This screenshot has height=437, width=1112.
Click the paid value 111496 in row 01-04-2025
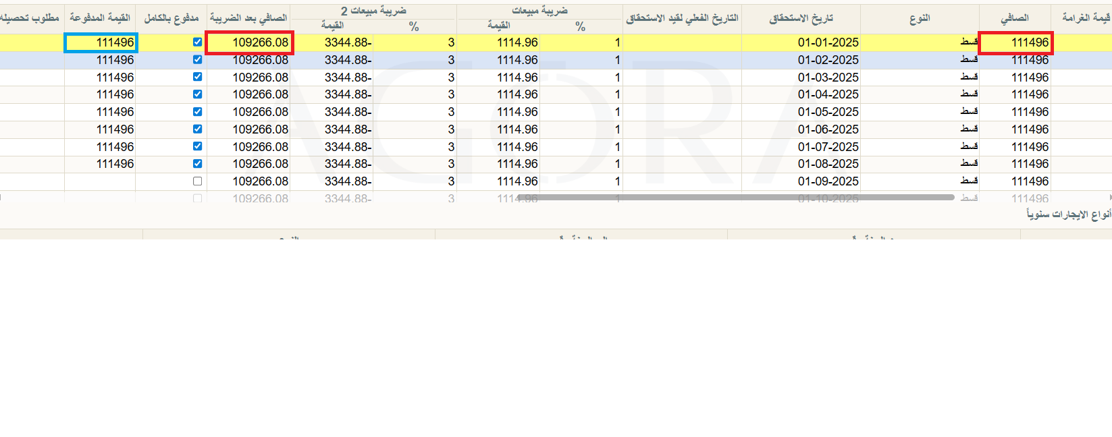100,94
